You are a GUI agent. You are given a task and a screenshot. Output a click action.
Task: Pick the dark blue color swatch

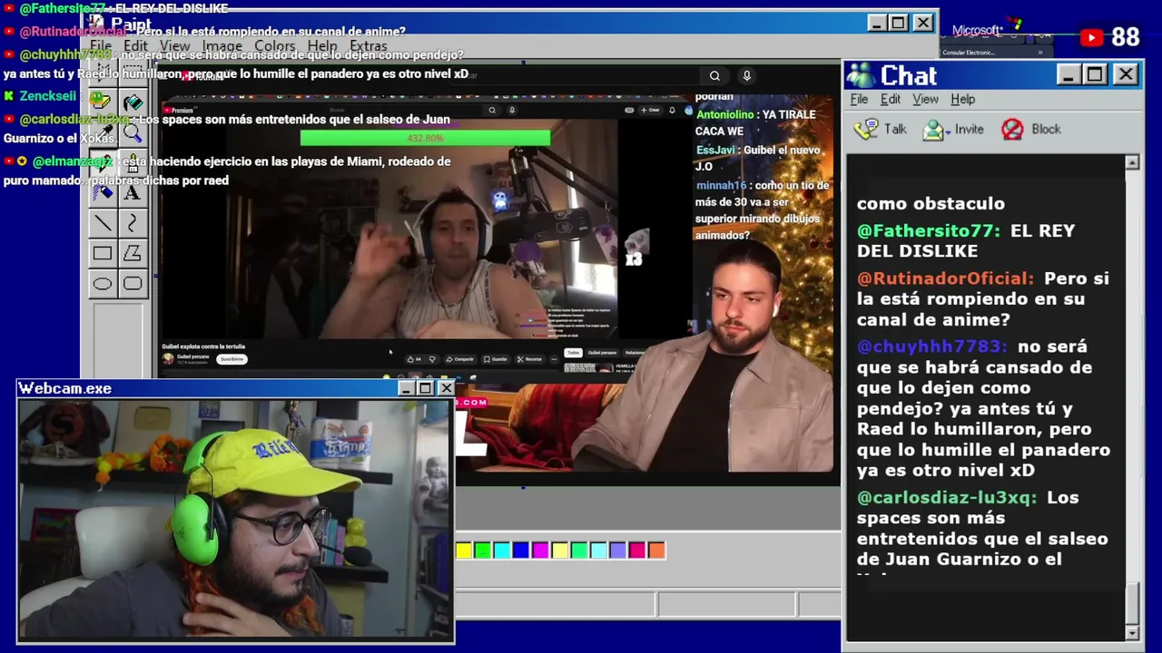[x=521, y=551]
